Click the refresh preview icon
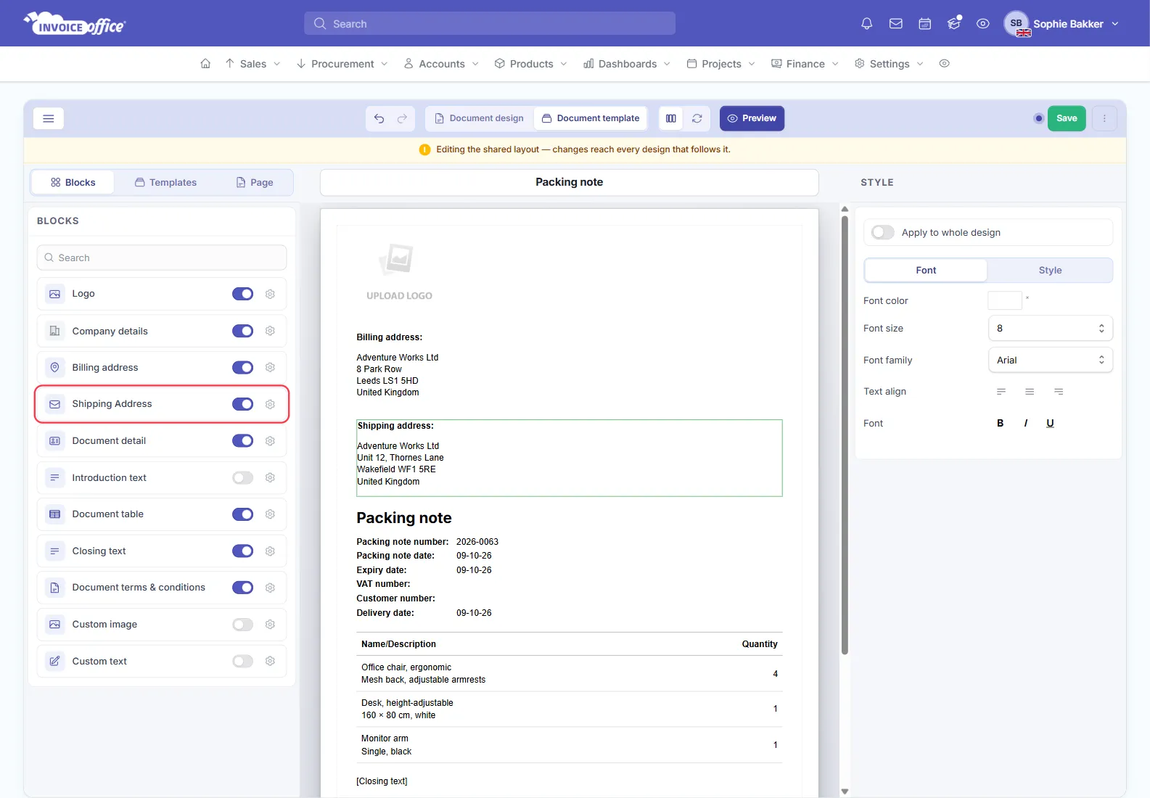The width and height of the screenshot is (1150, 798). (x=697, y=118)
